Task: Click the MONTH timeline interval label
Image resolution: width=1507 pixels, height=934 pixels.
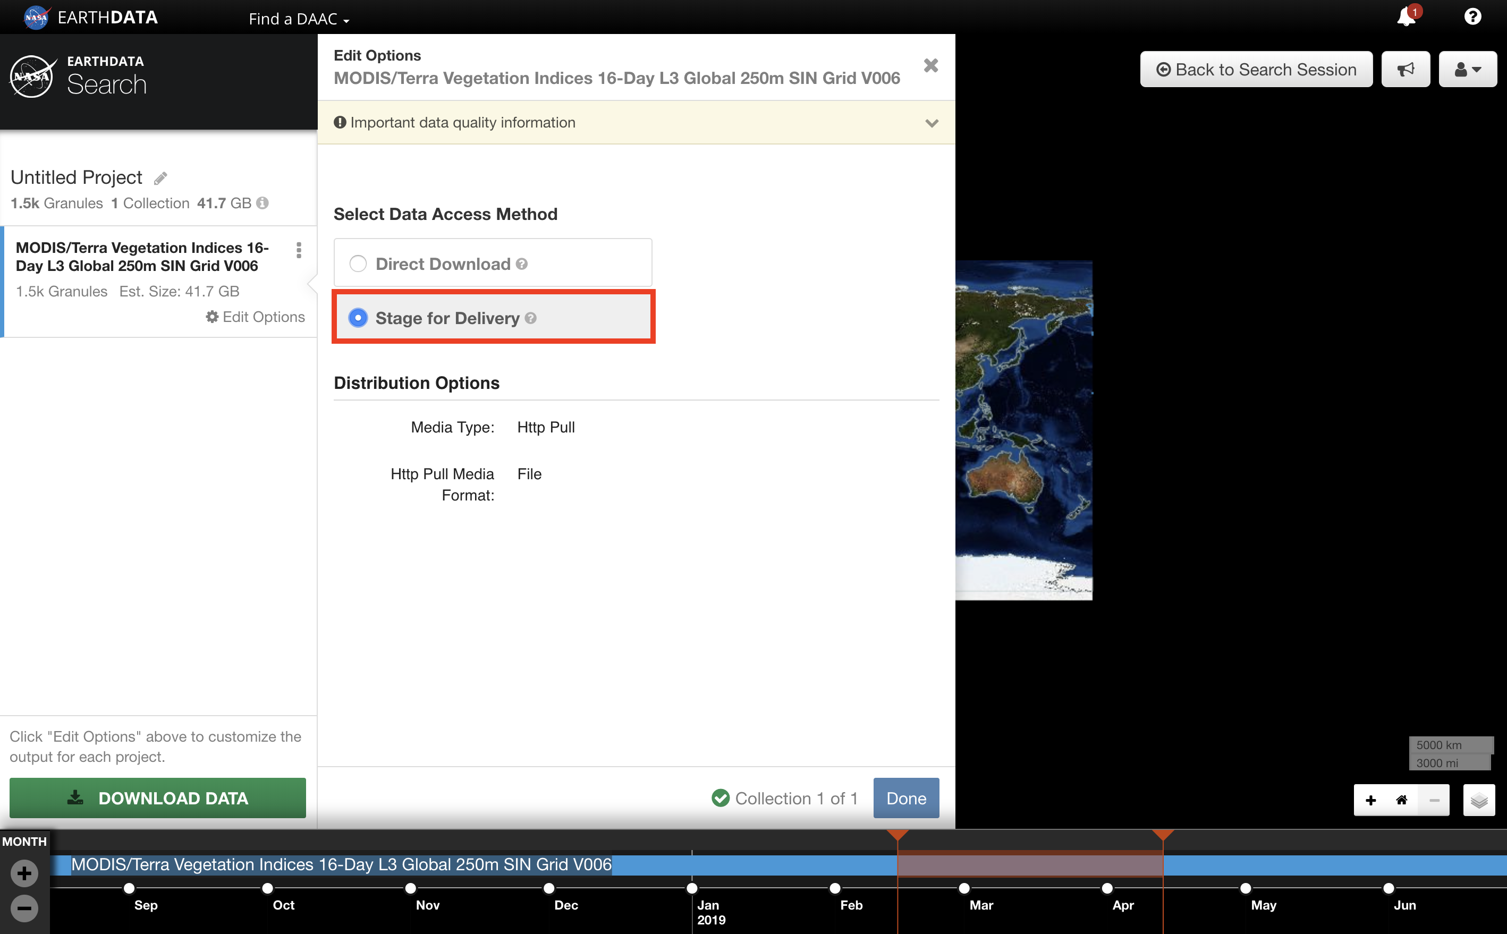Action: [x=24, y=842]
